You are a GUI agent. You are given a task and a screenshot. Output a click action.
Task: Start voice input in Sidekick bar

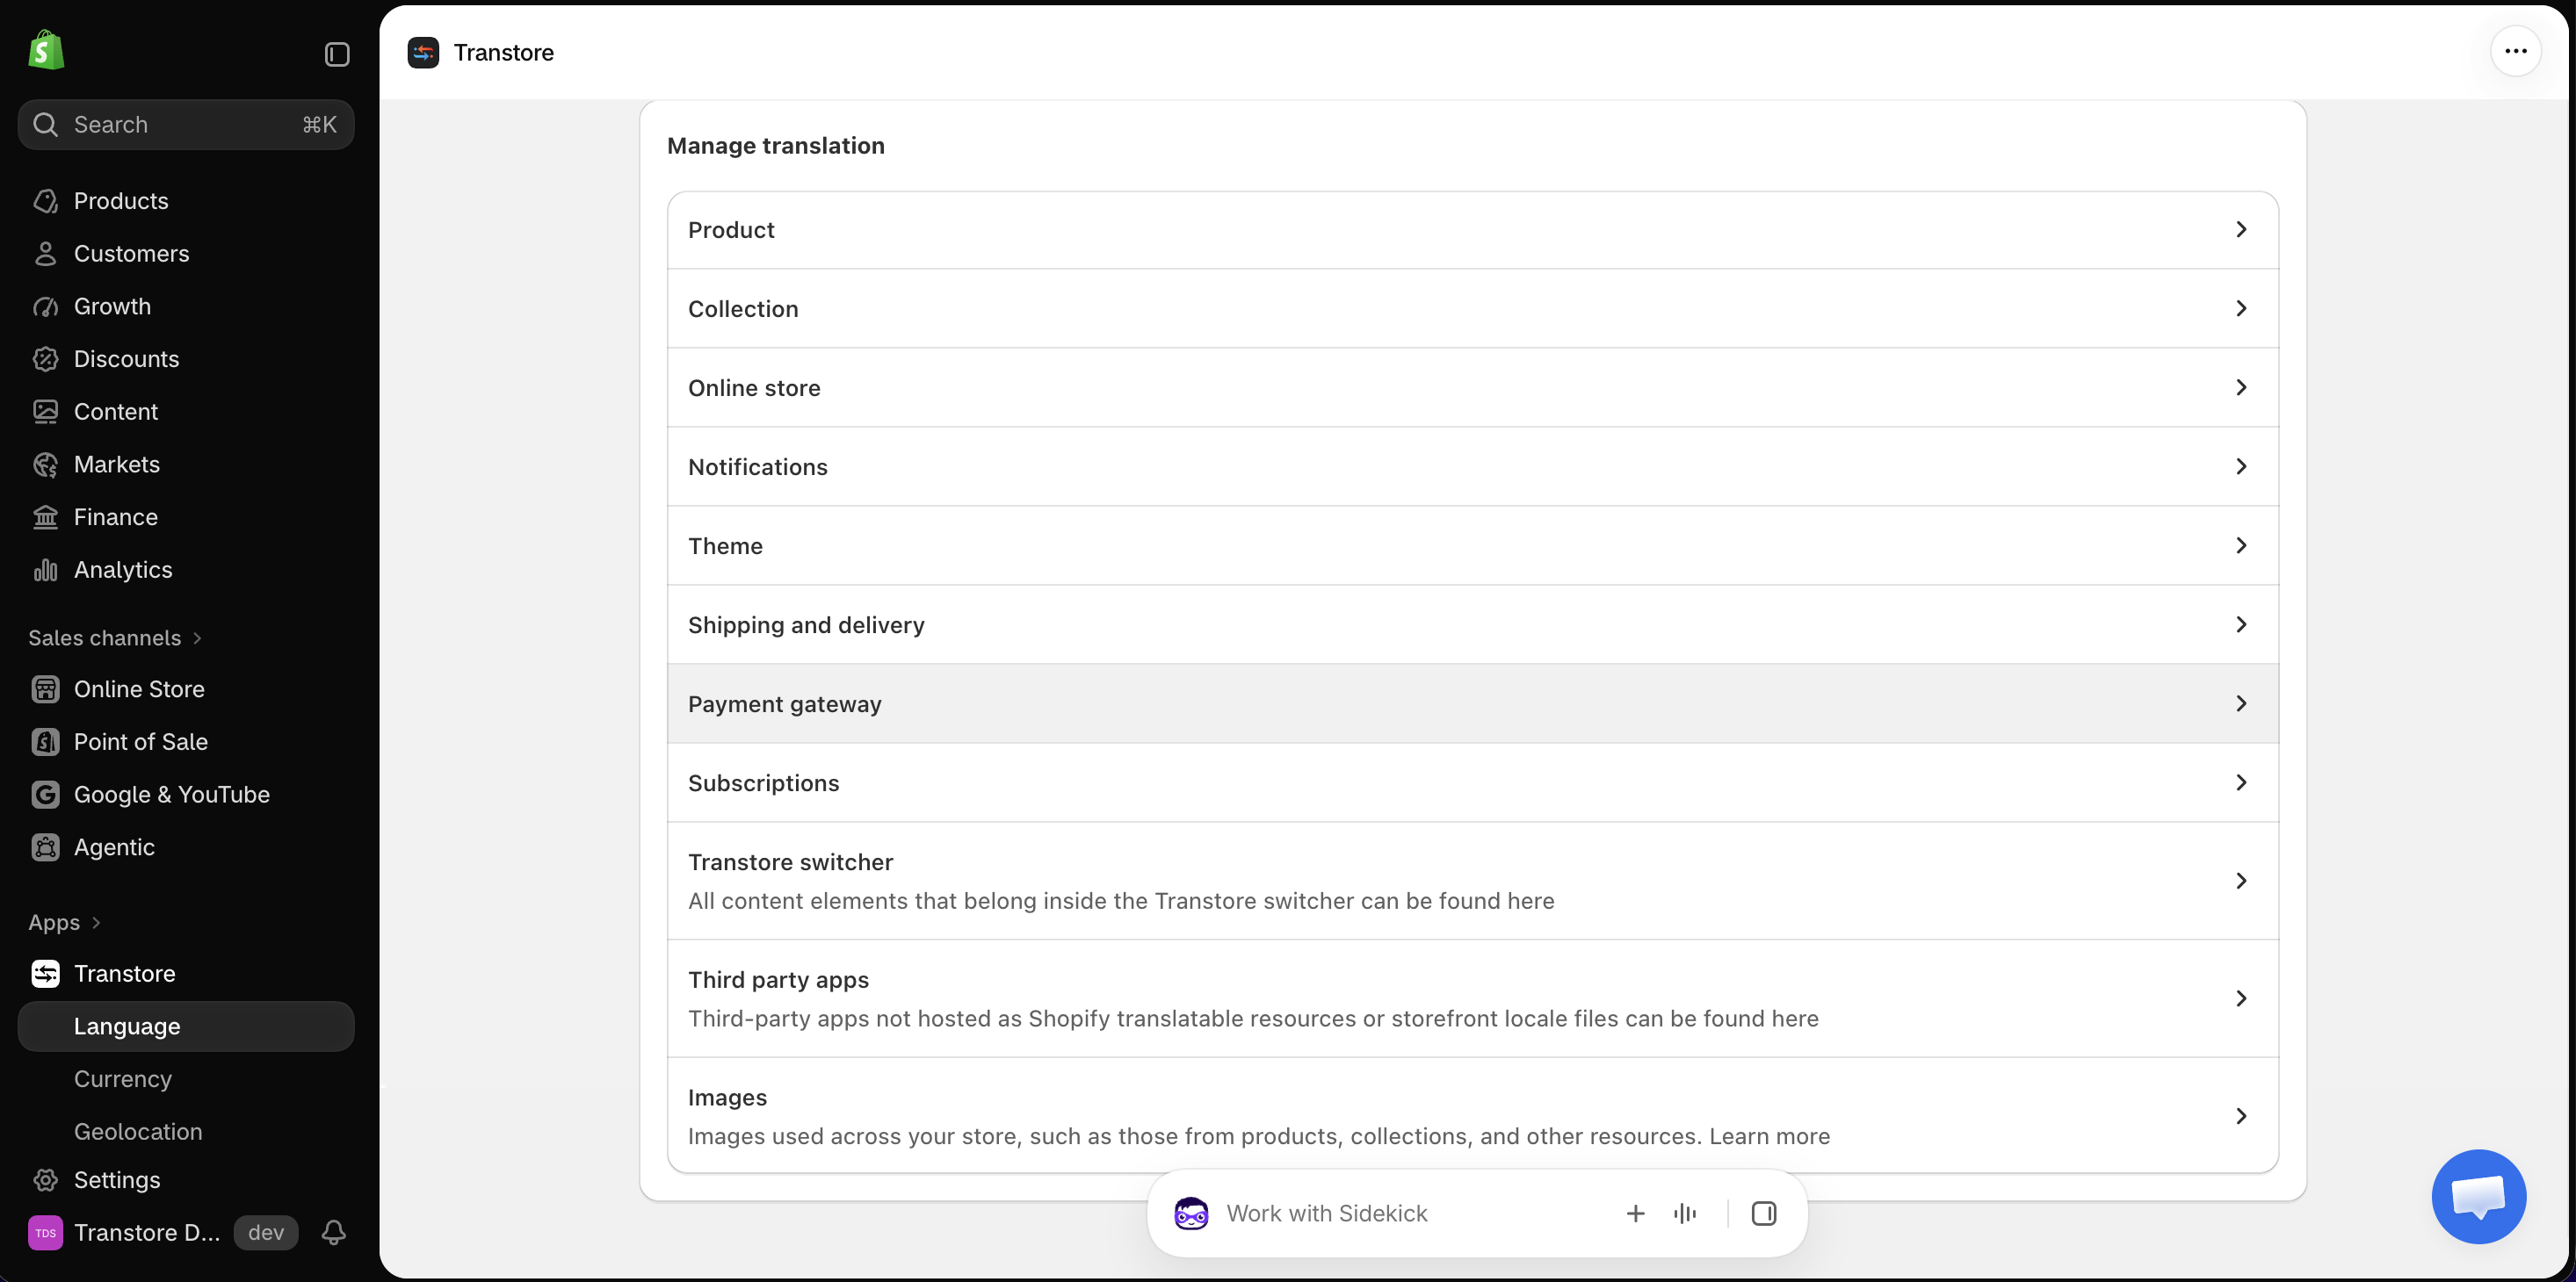pyautogui.click(x=1685, y=1213)
